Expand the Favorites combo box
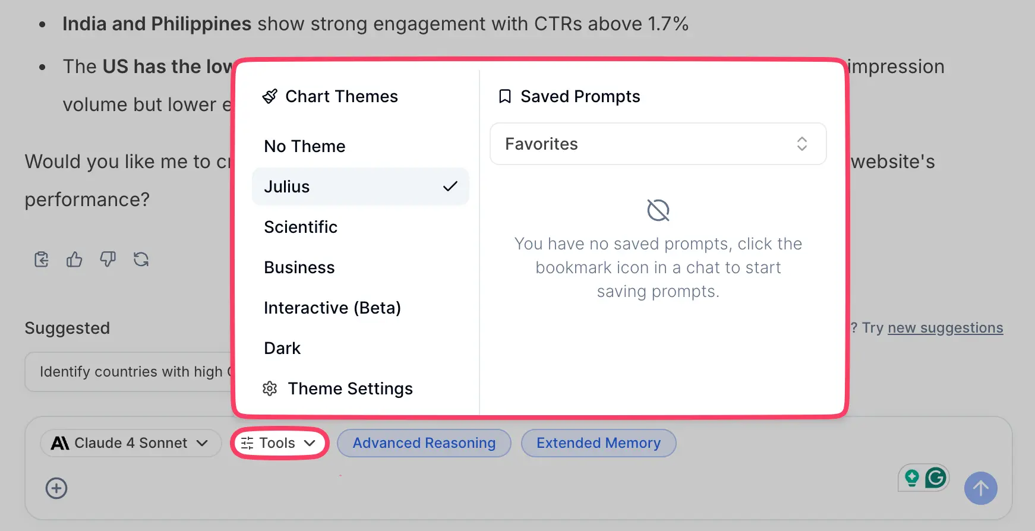Screen dimensions: 1035x531 (x=658, y=144)
